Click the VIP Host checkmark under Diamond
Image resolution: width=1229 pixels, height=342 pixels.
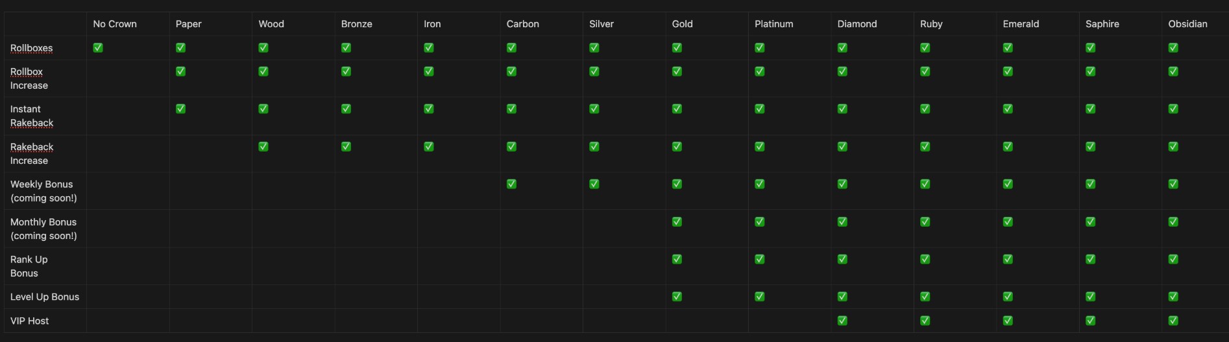pos(842,321)
